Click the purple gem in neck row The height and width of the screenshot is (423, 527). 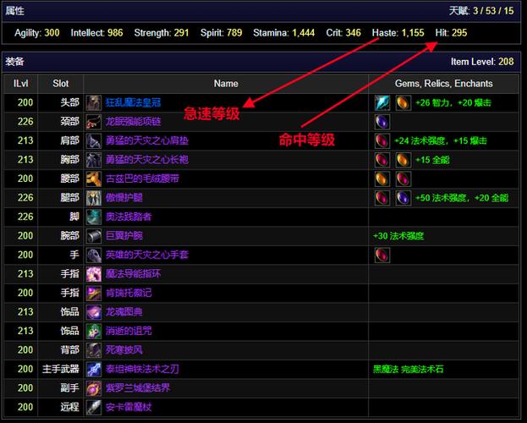click(383, 122)
